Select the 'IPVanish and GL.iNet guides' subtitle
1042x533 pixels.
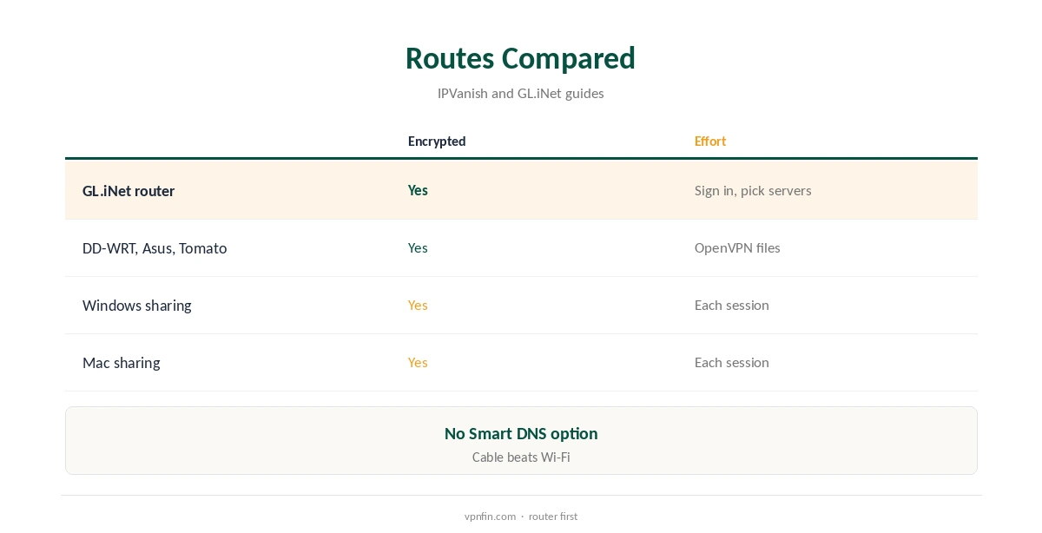[x=520, y=93]
